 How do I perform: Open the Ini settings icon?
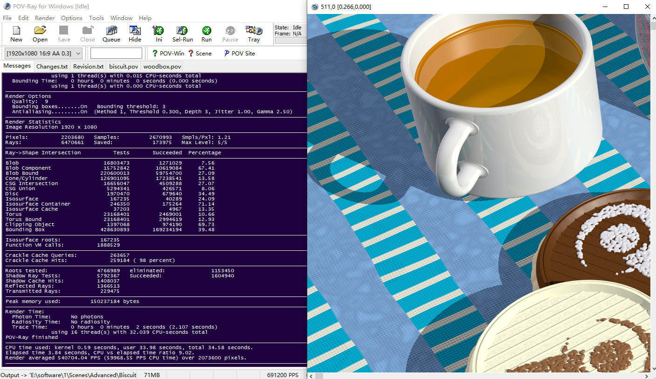click(x=159, y=34)
